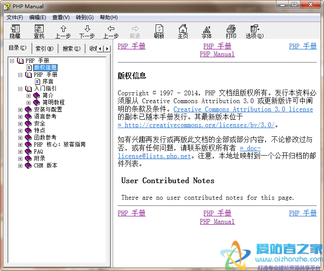The height and width of the screenshot is (271, 324).
Task: Collapse the root PHP 手册 tree node
Action: pyautogui.click(x=12, y=61)
